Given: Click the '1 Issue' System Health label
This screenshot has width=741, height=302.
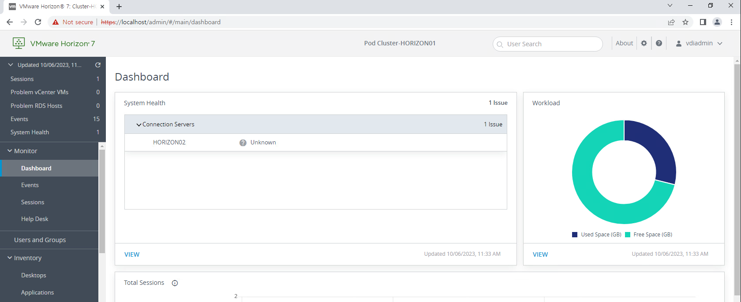Looking at the screenshot, I should 498,103.
